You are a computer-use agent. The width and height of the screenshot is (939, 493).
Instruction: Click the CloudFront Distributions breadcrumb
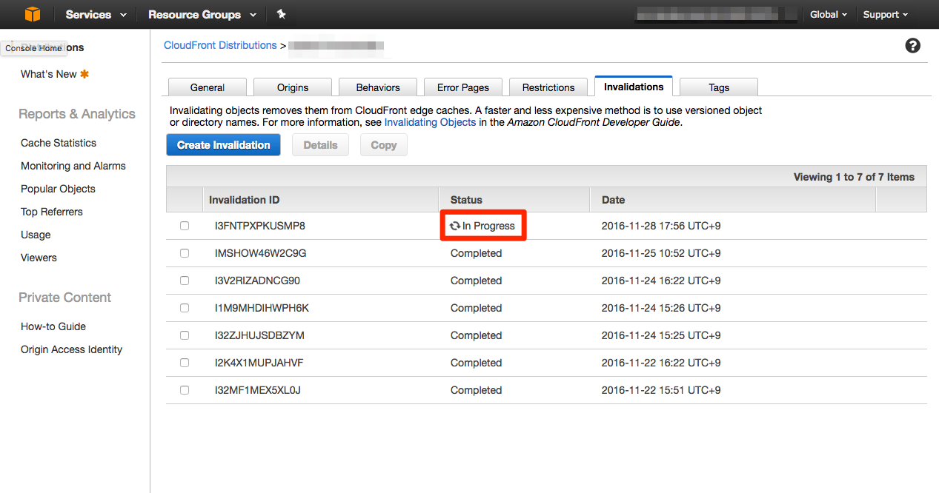[x=219, y=45]
